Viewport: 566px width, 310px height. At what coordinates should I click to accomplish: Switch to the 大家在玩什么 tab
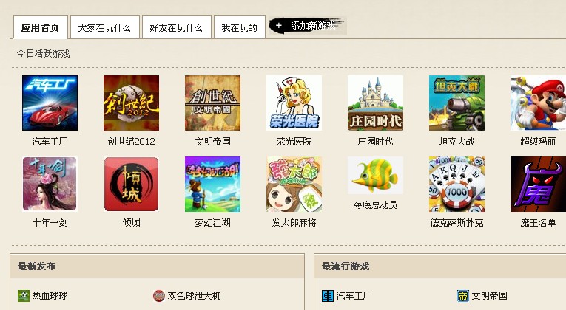104,27
